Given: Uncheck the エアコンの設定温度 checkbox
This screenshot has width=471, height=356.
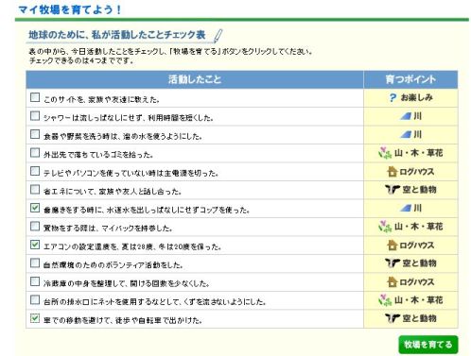Looking at the screenshot, I should pyautogui.click(x=35, y=245).
